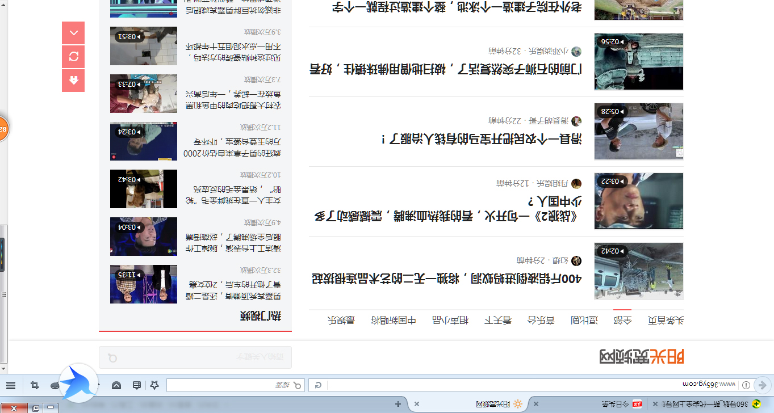Click the speed-boost up-arrow icon in the toolbar
The image size is (774, 413).
pyautogui.click(x=116, y=385)
